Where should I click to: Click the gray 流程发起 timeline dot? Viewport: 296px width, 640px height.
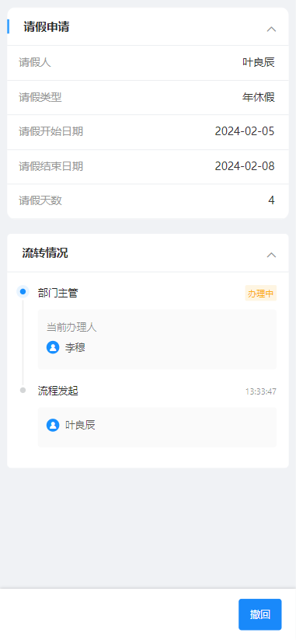coord(23,390)
